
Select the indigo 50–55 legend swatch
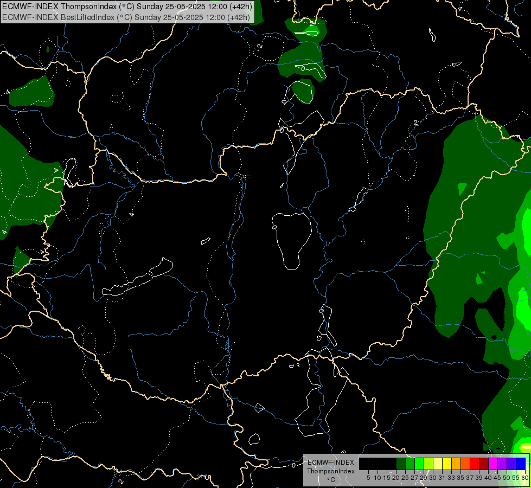(x=511, y=464)
